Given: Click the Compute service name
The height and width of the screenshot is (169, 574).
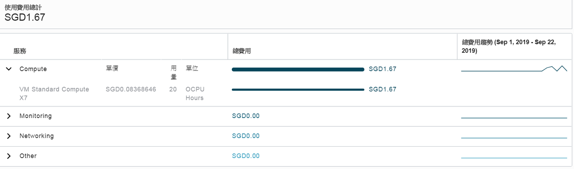Looking at the screenshot, I should pyautogui.click(x=33, y=69).
